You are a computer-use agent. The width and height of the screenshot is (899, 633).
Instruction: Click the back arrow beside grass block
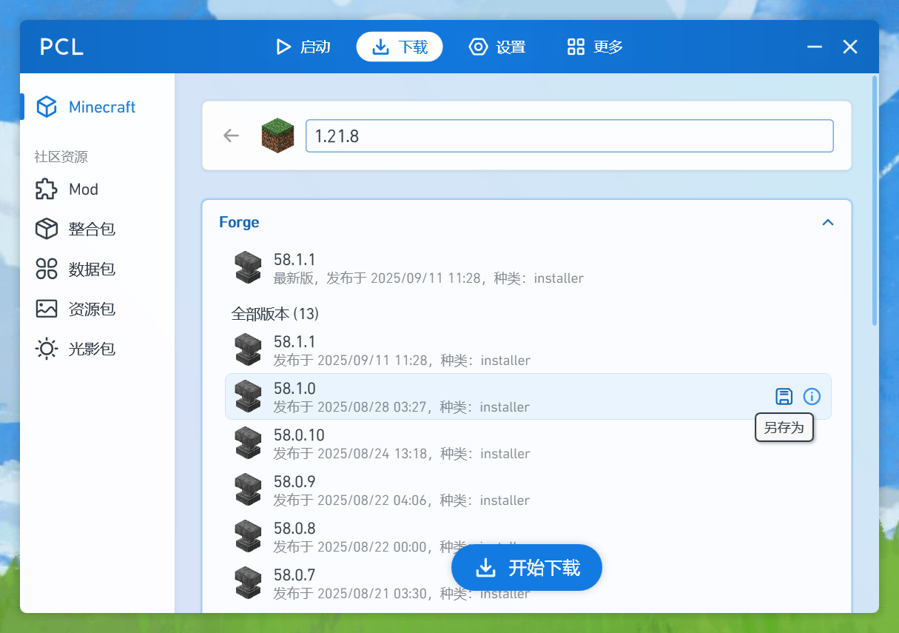[232, 135]
